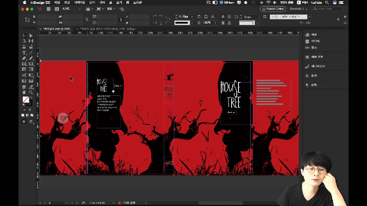Select the Scissors tool
The image size is (367, 206).
pyautogui.click(x=24, y=75)
